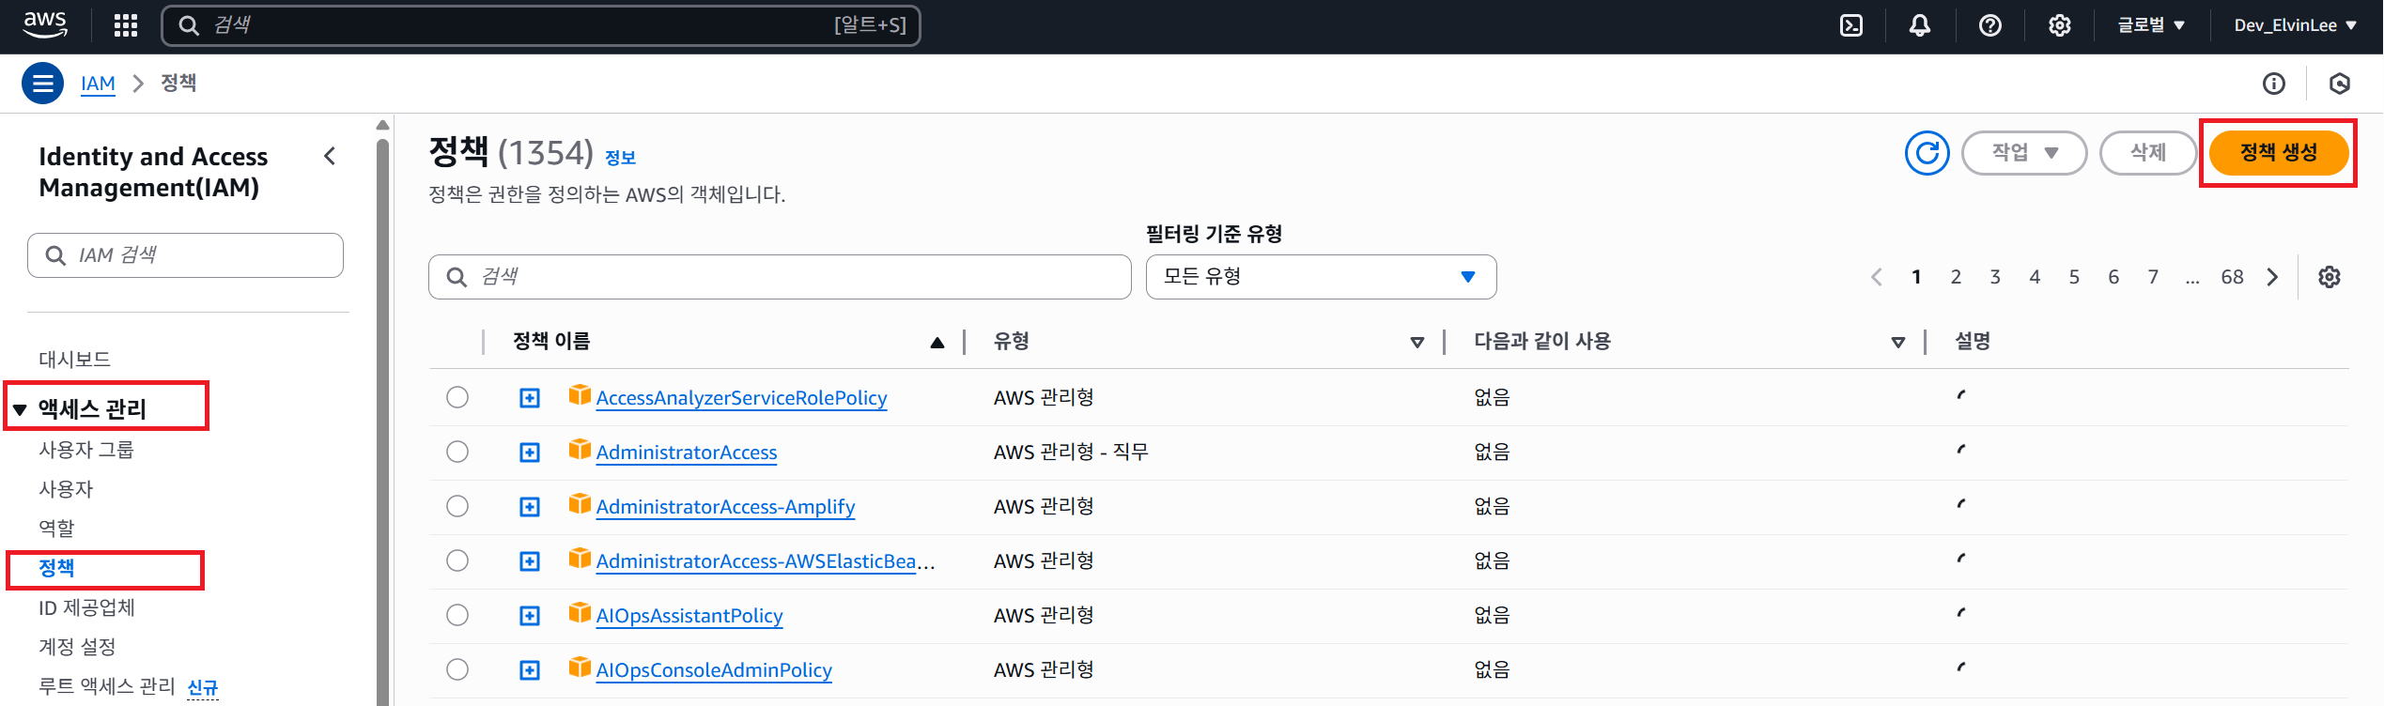2384x706 pixels.
Task: Open 계정 설정 in the sidebar
Action: point(77,647)
